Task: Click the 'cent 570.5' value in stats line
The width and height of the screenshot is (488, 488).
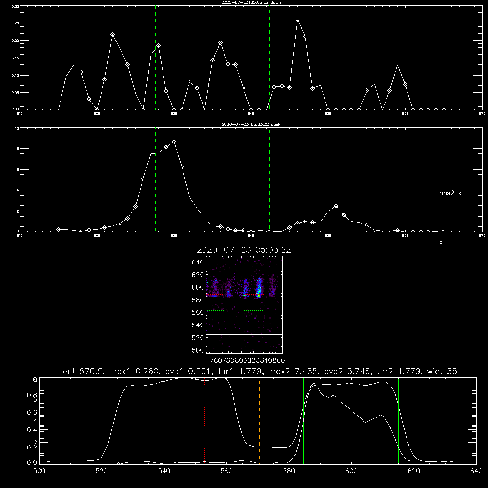Action: pos(81,371)
